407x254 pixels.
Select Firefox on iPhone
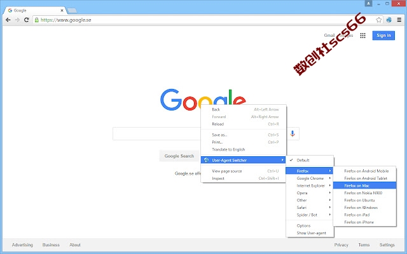coord(364,222)
